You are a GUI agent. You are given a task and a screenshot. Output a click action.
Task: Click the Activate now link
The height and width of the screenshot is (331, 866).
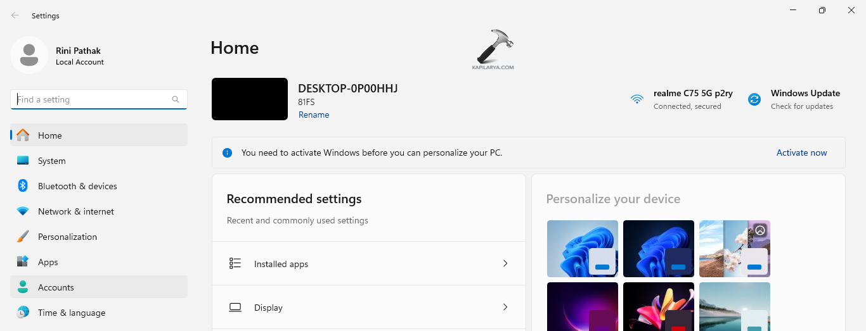tap(801, 153)
